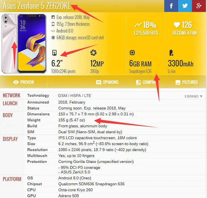Click Become a Fan button

pos(185,33)
